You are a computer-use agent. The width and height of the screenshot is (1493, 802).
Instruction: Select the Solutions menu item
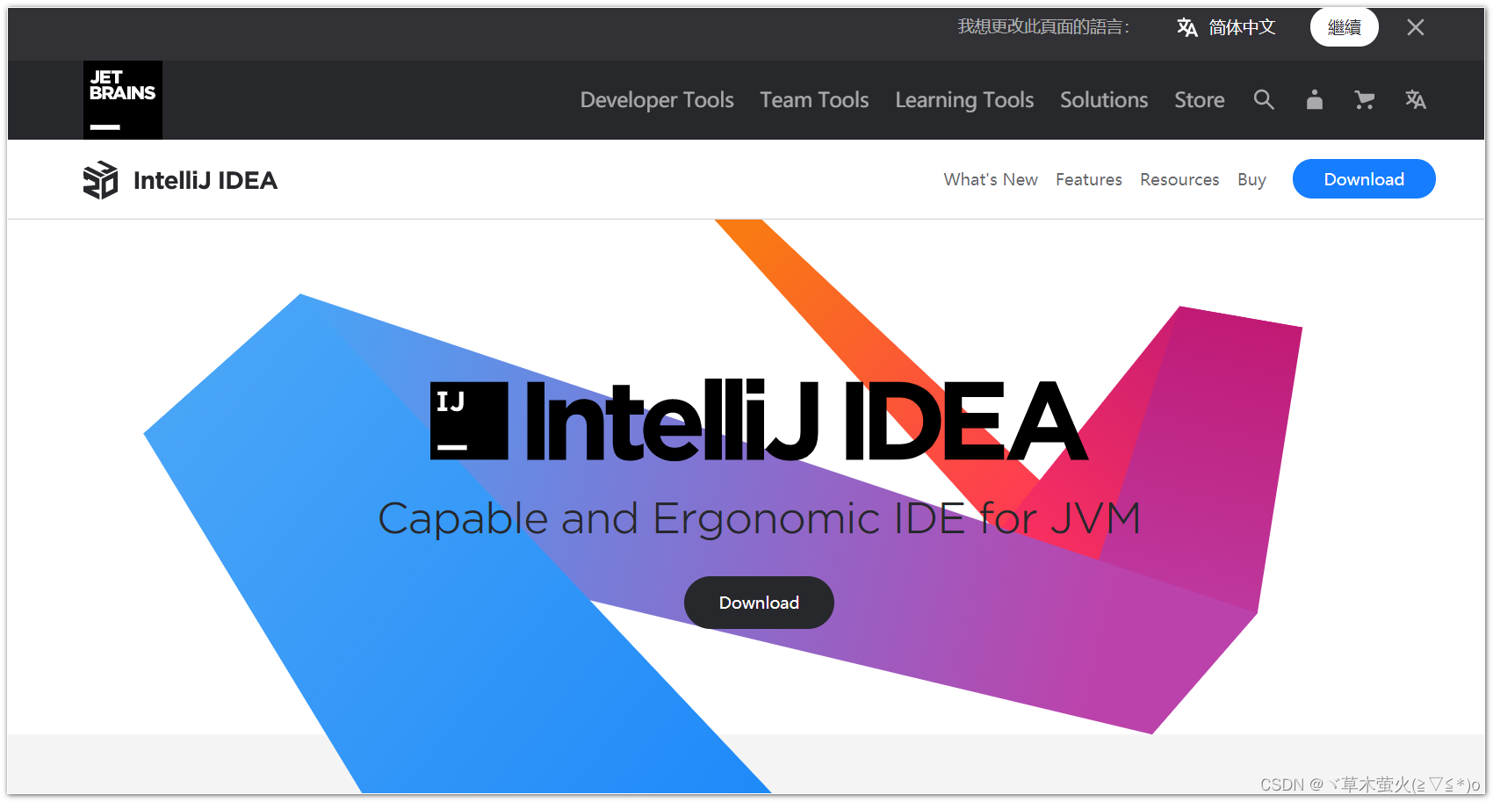[x=1103, y=99]
